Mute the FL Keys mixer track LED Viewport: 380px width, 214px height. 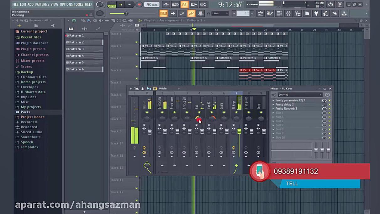pos(236,112)
